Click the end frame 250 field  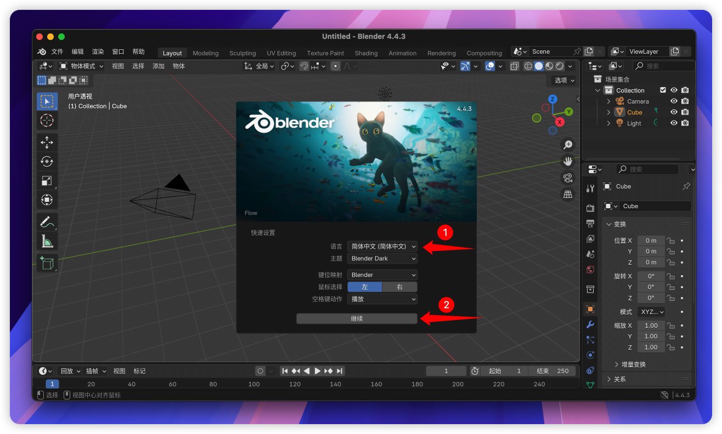point(552,371)
